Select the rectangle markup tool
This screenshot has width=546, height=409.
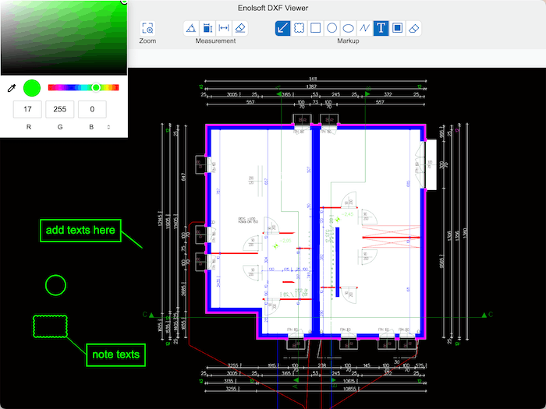coord(316,28)
